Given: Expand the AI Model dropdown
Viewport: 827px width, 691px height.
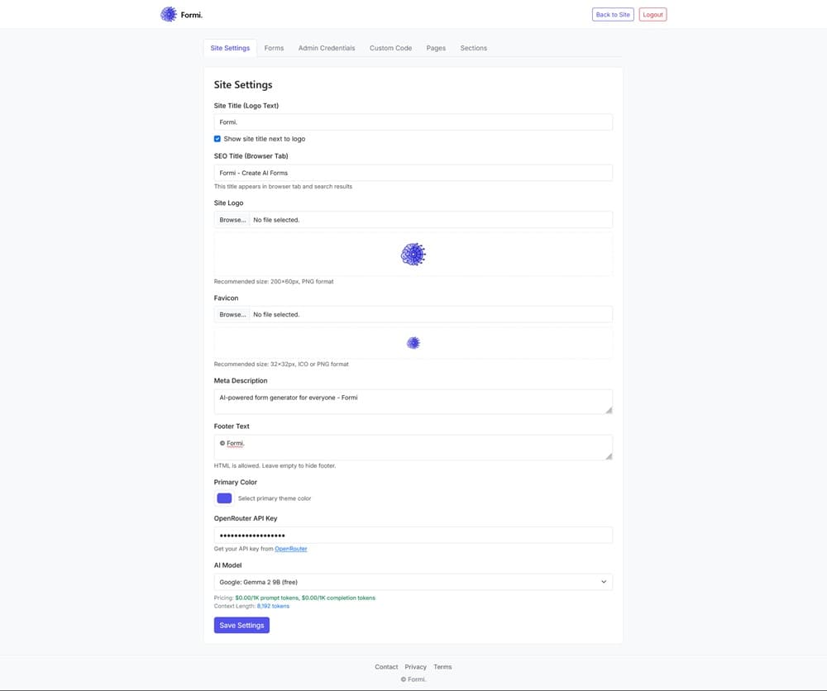Looking at the screenshot, I should [413, 582].
